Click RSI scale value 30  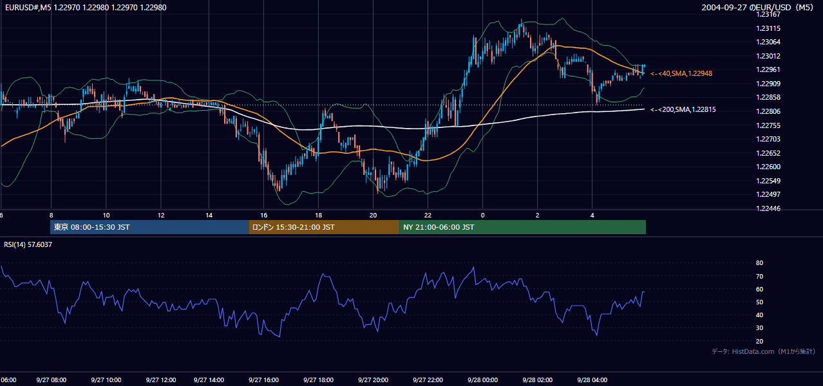coord(760,327)
